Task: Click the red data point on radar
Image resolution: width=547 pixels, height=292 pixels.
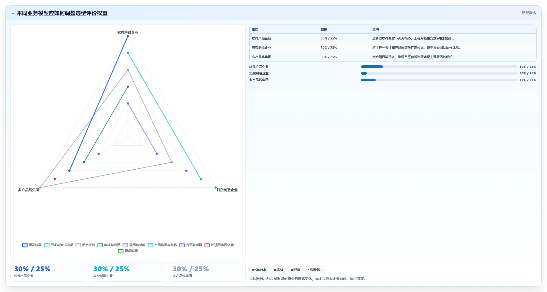Action: click(x=55, y=179)
